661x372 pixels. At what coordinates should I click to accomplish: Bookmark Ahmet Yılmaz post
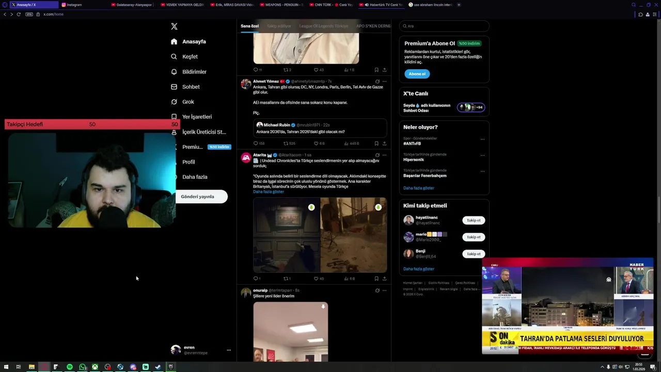tap(376, 143)
